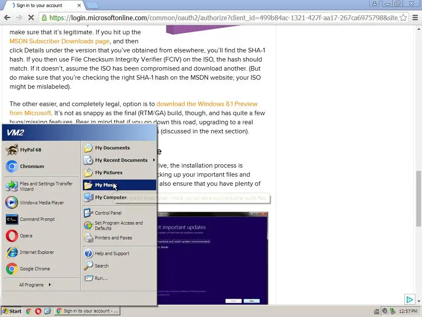This screenshot has width=422, height=317.
Task: Click the third quick launch icon next to Opera
Action: [48, 311]
